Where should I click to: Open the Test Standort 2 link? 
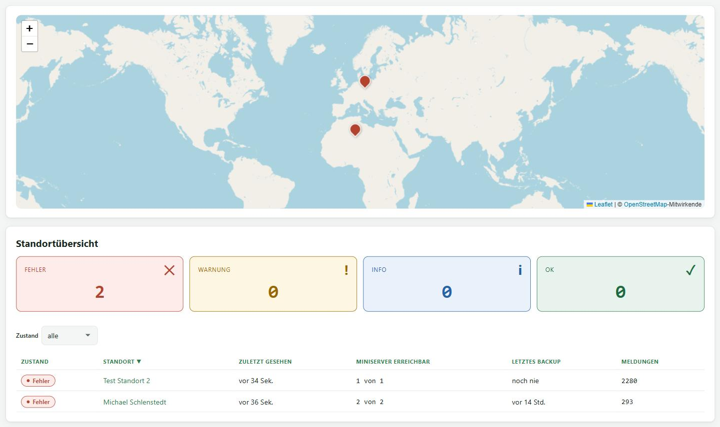click(x=127, y=381)
